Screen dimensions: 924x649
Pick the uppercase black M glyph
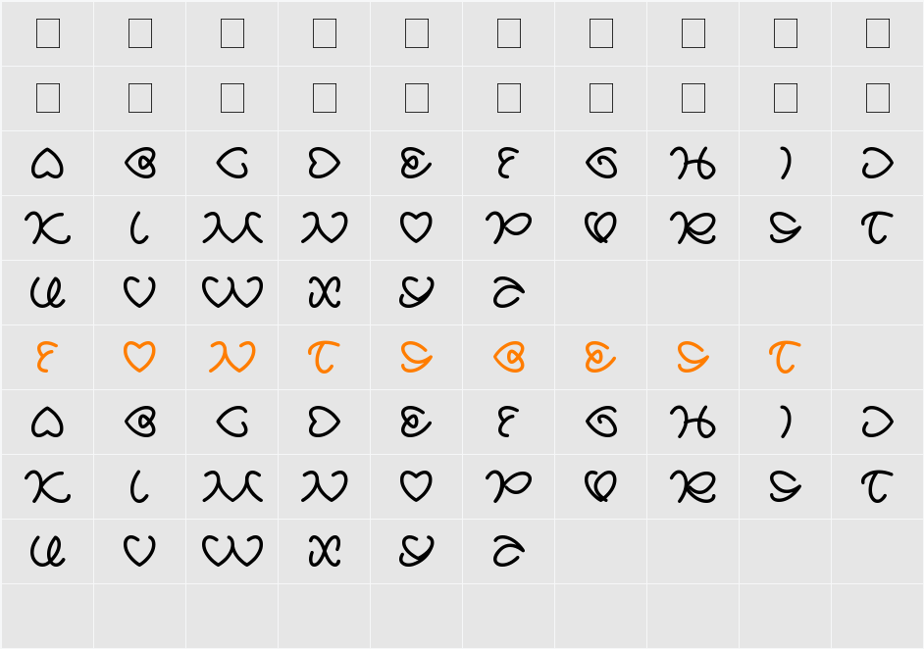[x=232, y=227]
